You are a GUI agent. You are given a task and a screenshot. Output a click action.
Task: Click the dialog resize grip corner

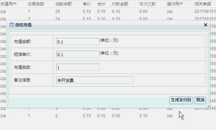209,106
